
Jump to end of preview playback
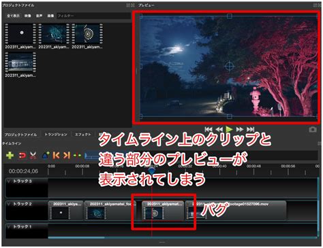(250, 129)
